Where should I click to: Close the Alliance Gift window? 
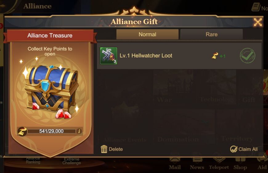click(x=258, y=22)
